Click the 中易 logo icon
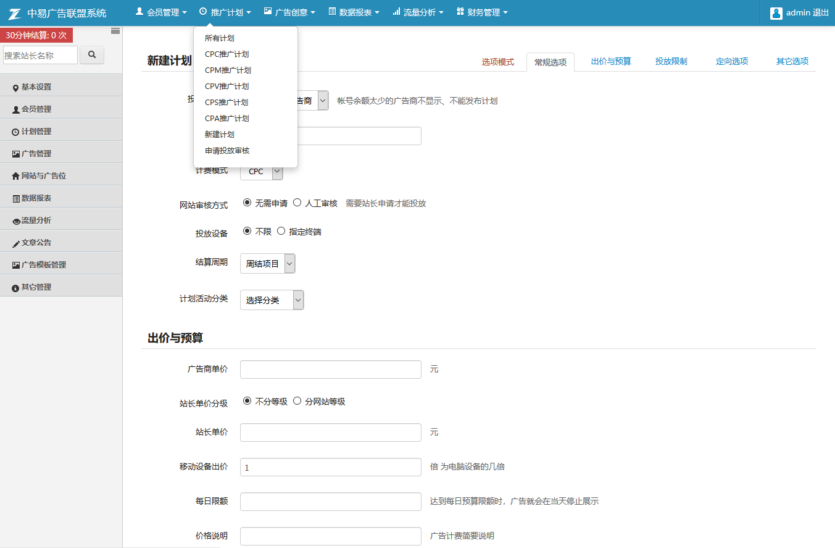The image size is (835, 548). (15, 13)
